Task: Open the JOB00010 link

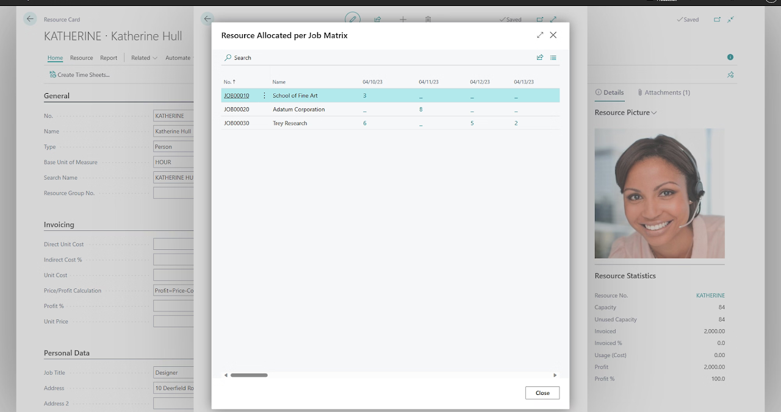Action: point(236,96)
